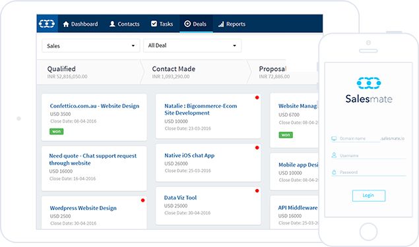419x247 pixels.
Task: Open Confettico.com.au - Website Design deal
Action: click(94, 106)
